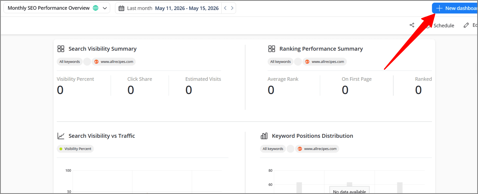Go to the next date period arrow
The width and height of the screenshot is (478, 194).
click(232, 8)
